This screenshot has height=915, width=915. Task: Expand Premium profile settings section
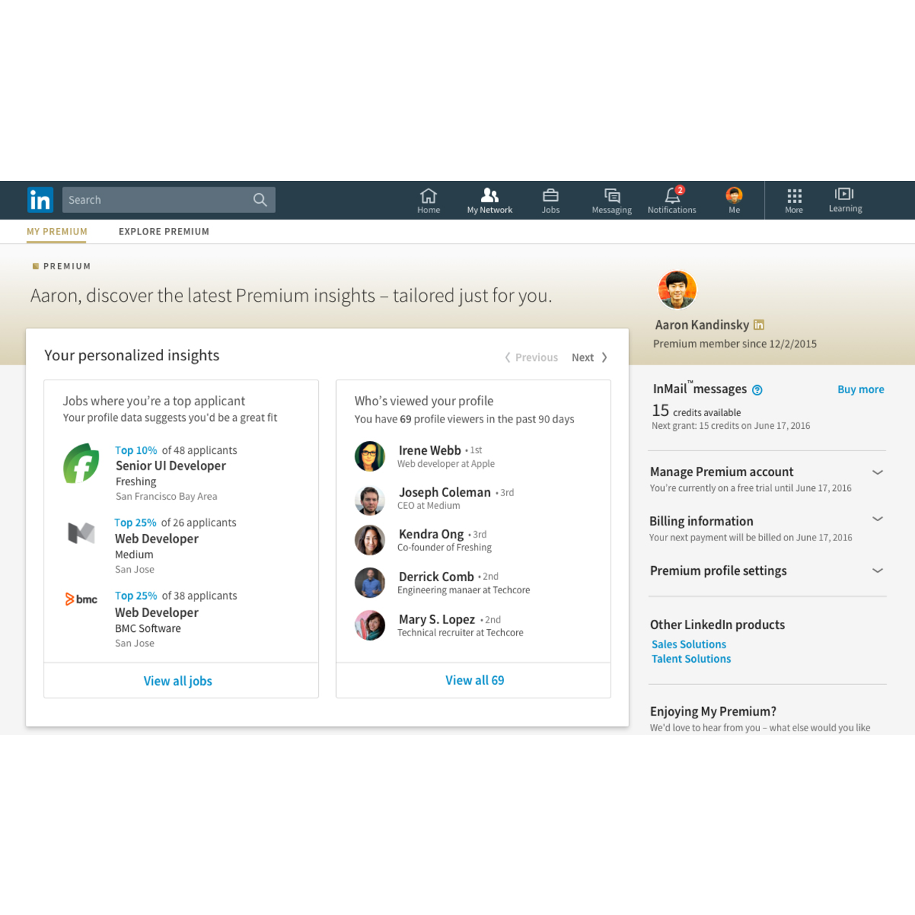coord(878,570)
